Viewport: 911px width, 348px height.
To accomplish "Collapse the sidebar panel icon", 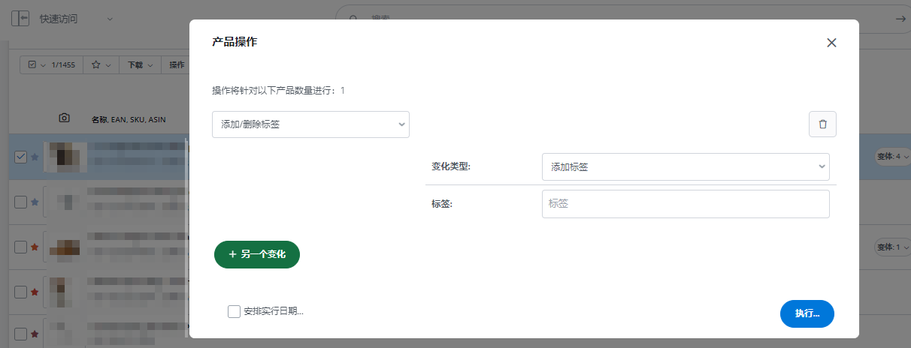I will (x=20, y=19).
